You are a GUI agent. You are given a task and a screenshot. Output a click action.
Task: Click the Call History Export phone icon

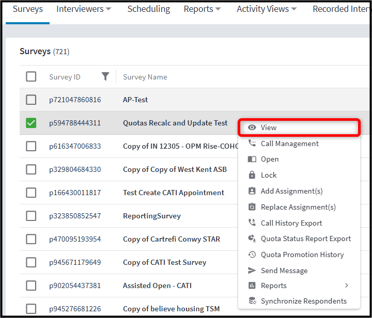point(252,222)
